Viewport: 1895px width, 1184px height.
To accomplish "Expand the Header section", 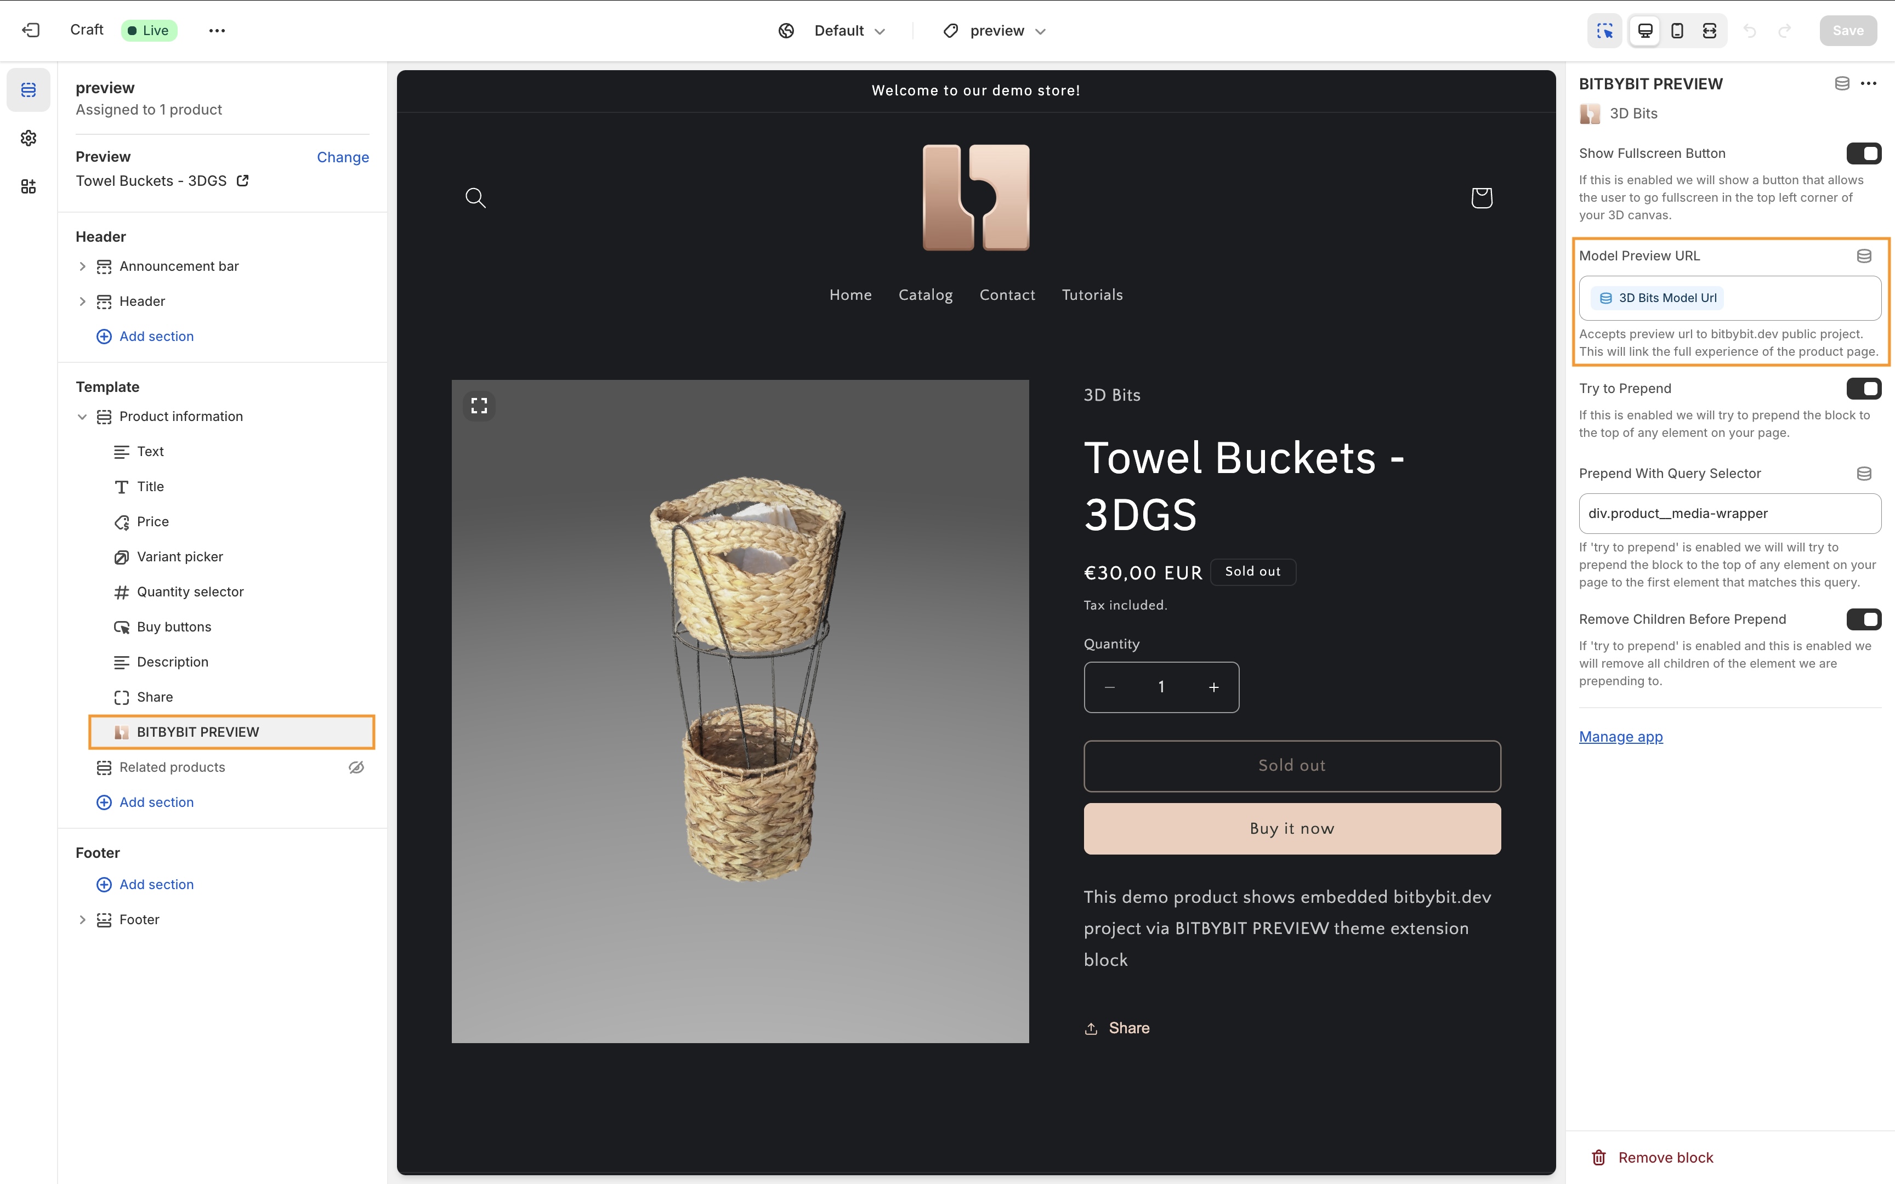I will pyautogui.click(x=82, y=301).
